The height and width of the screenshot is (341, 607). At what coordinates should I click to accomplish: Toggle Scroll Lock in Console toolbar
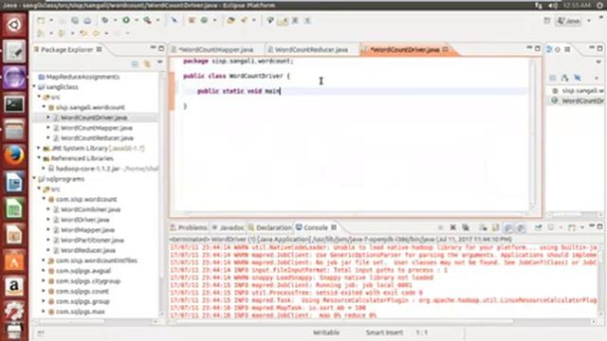click(495, 227)
